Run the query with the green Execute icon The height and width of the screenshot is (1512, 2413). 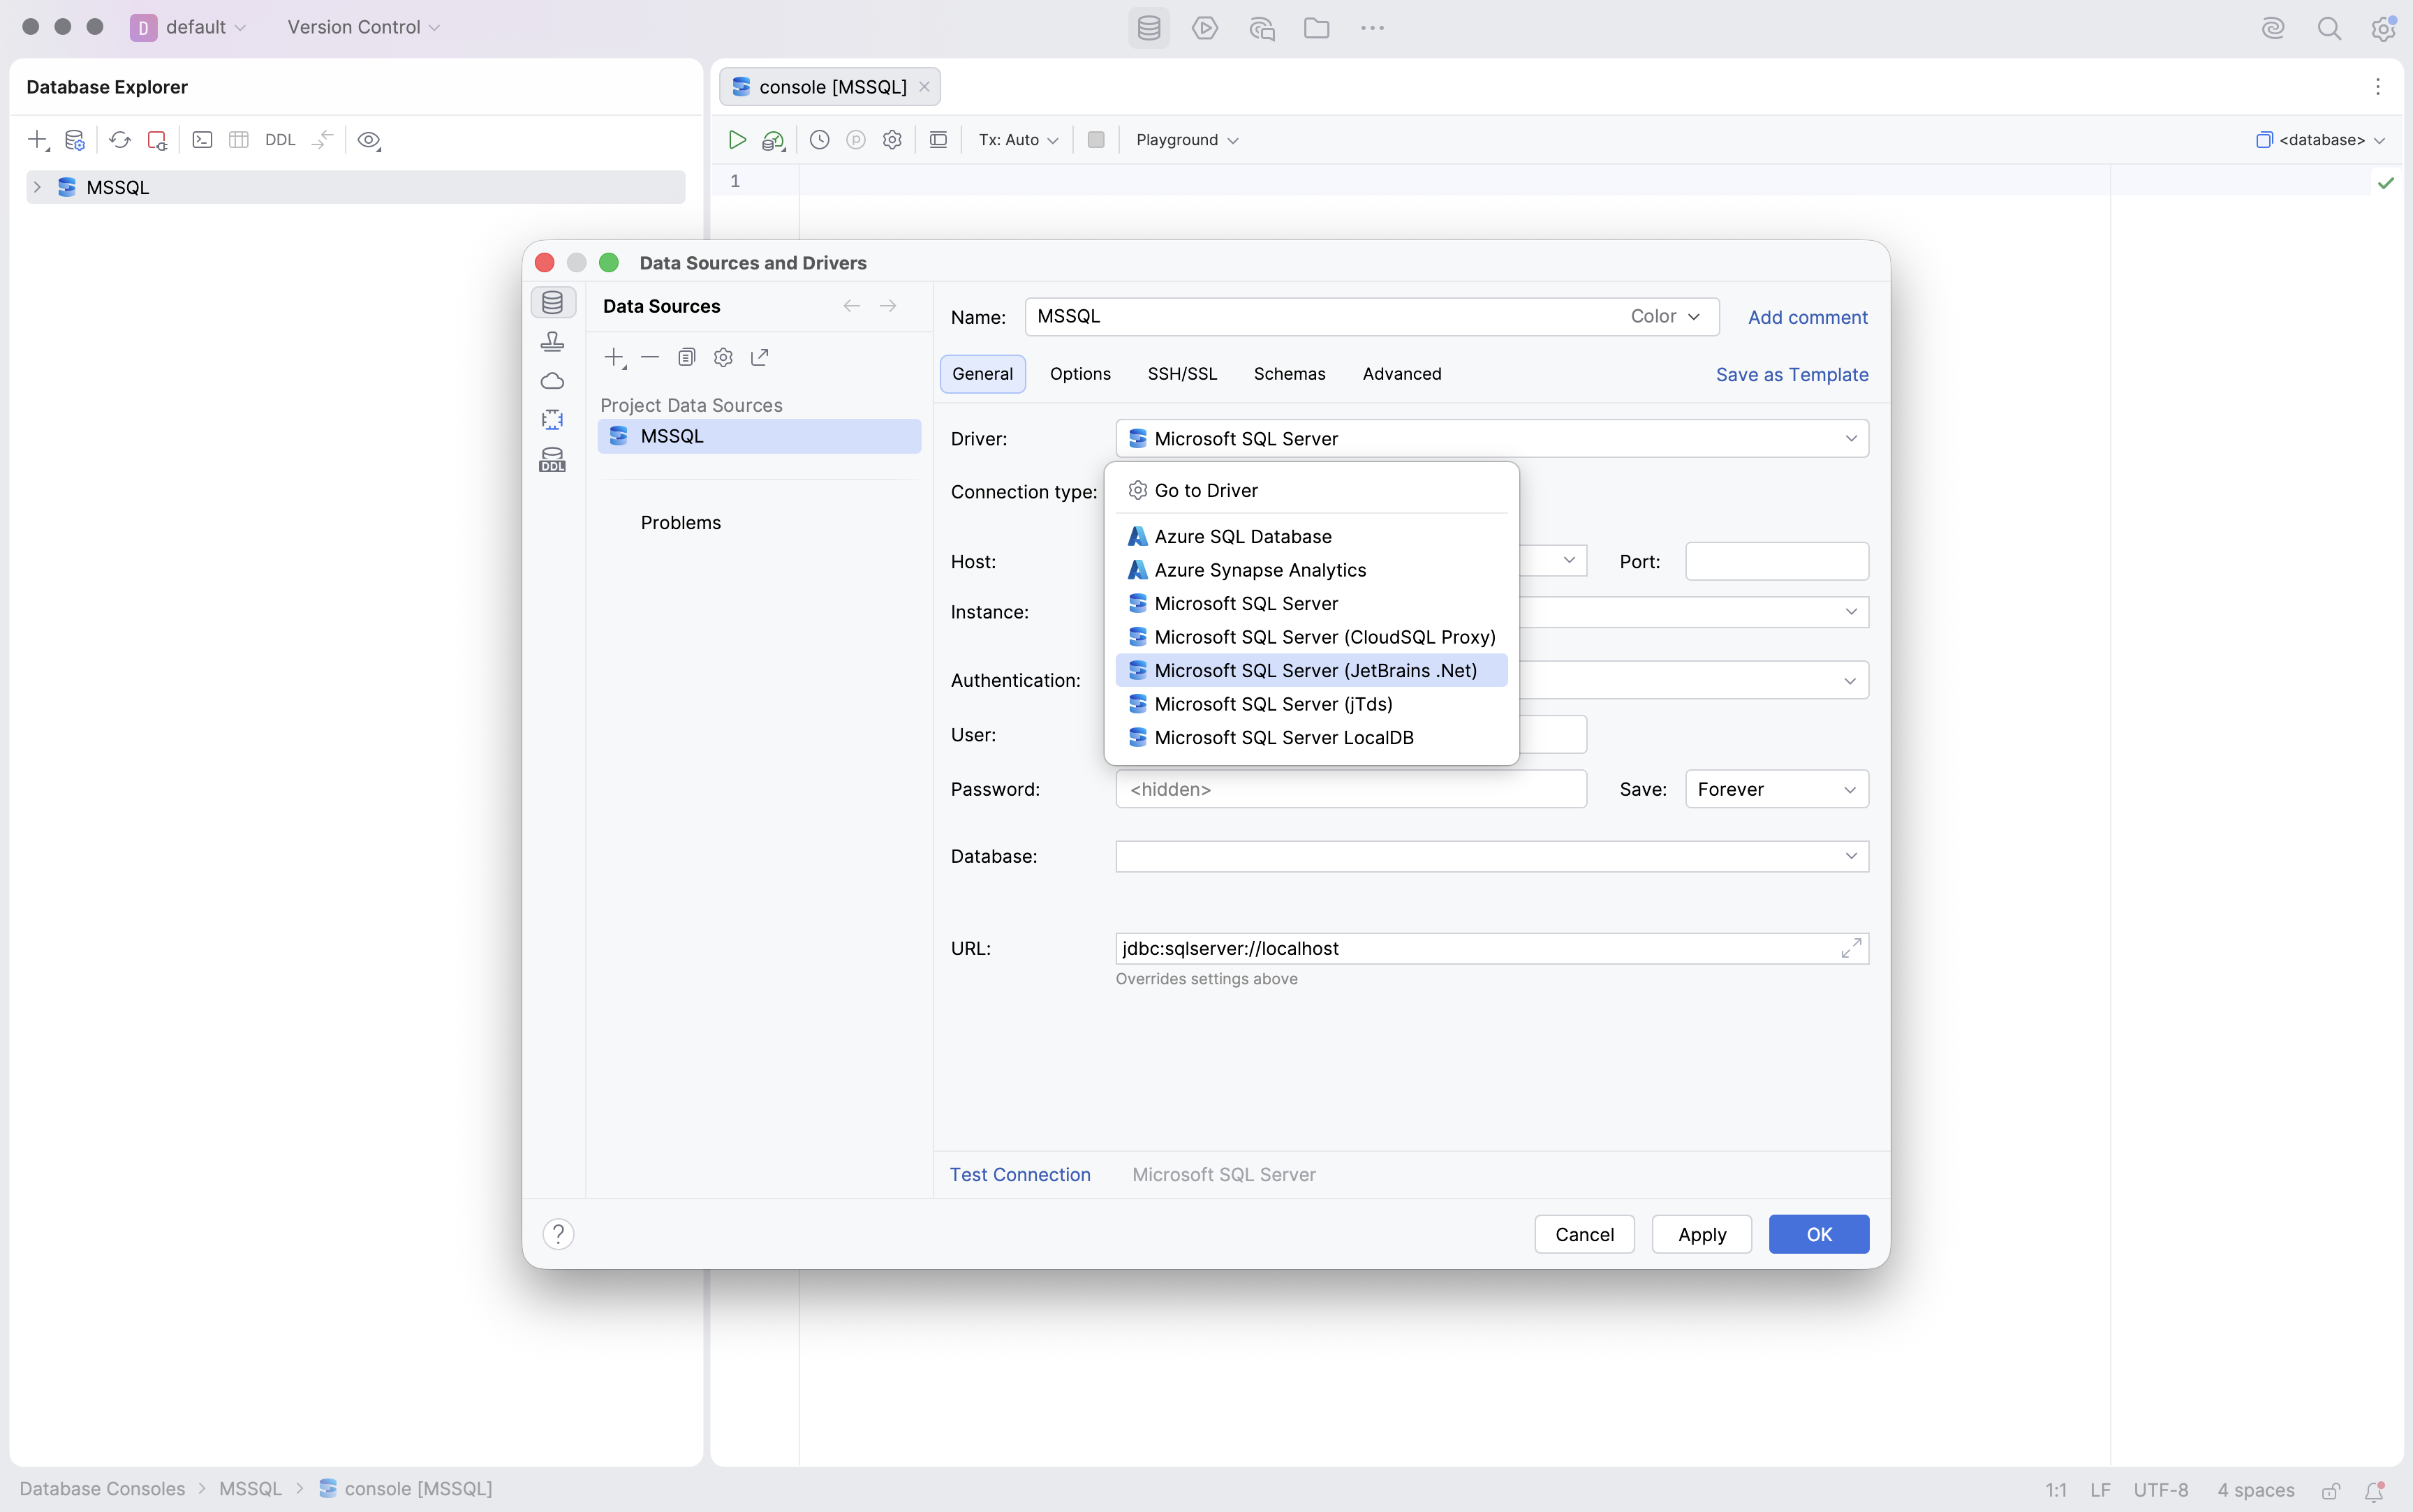click(737, 140)
